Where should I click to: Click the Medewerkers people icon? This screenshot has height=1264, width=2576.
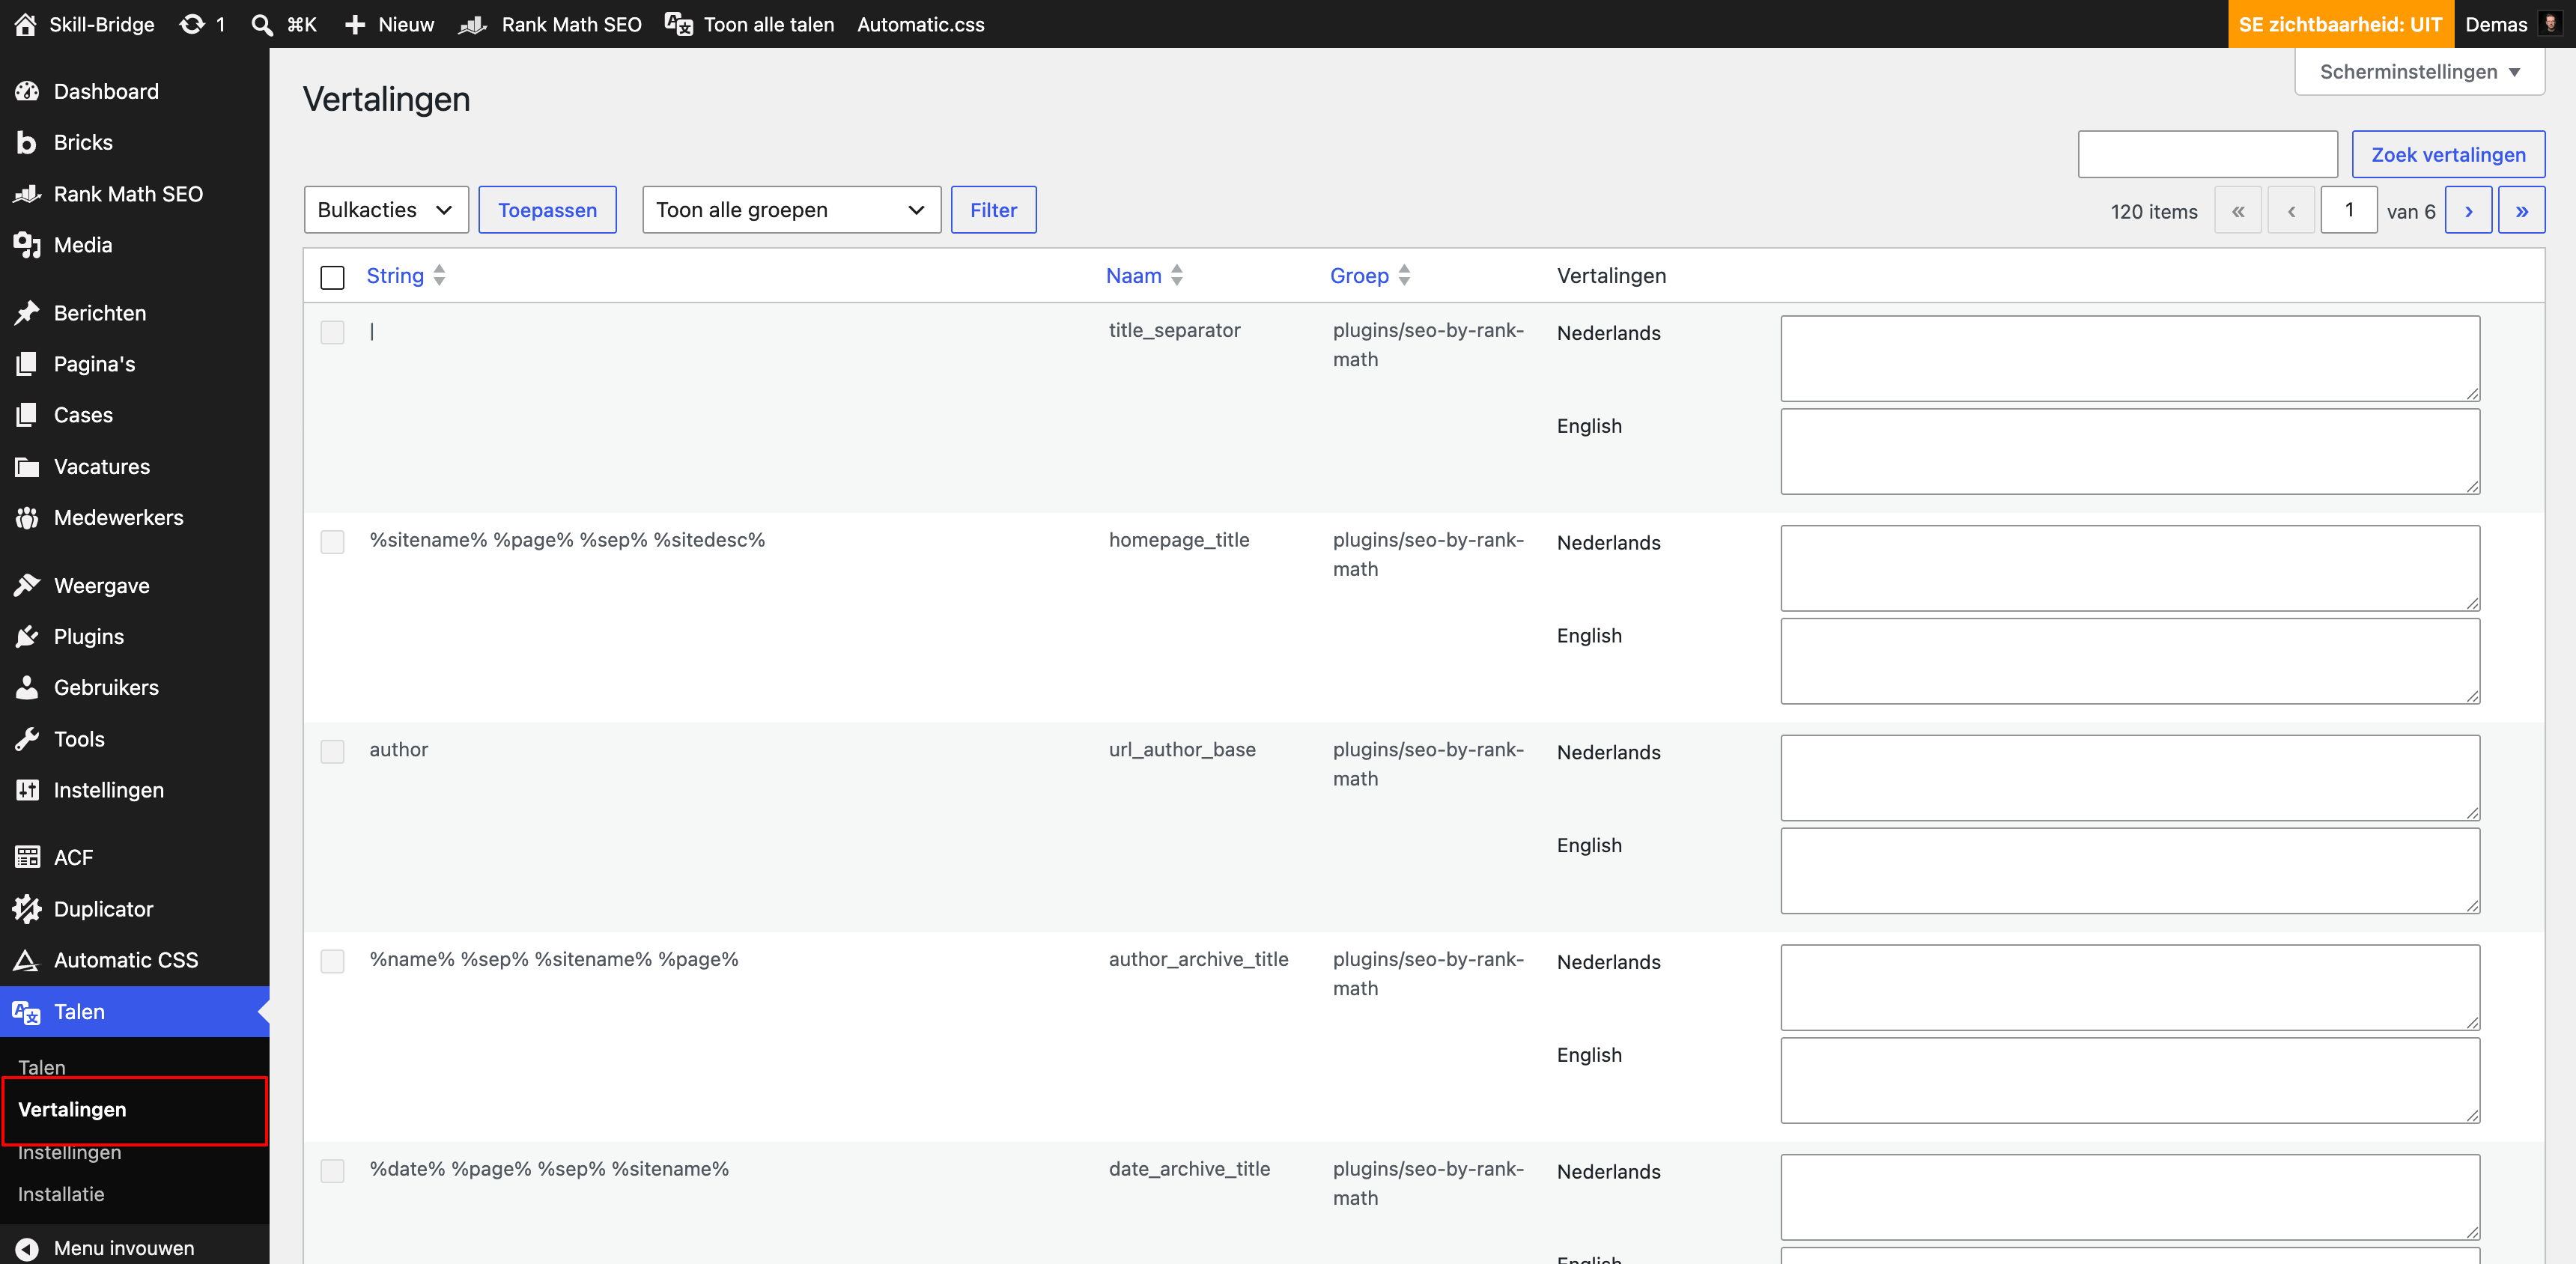[x=27, y=517]
